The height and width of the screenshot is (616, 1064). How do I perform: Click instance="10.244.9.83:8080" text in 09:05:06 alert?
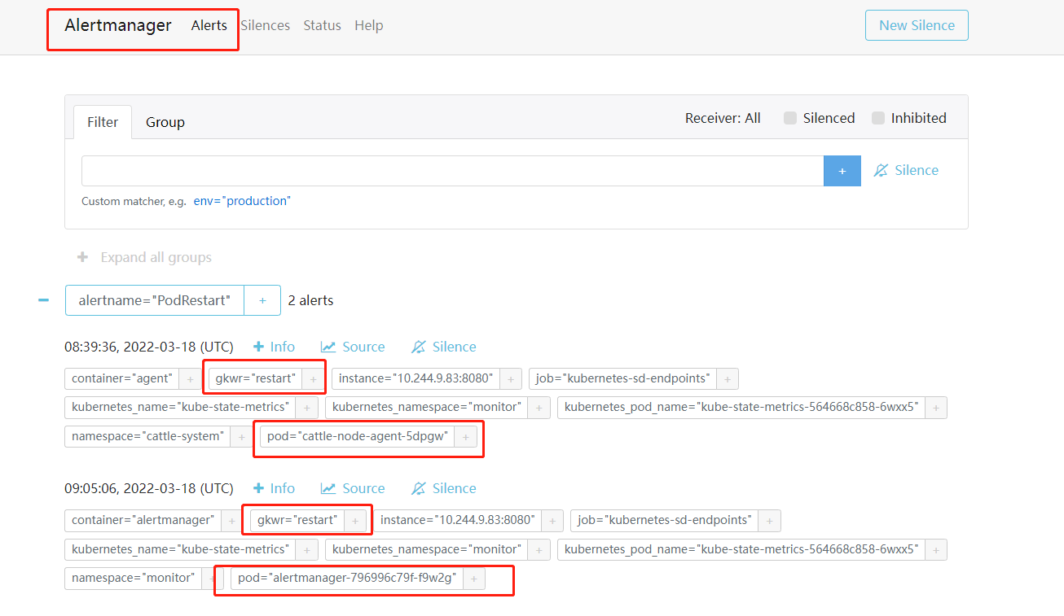click(458, 520)
